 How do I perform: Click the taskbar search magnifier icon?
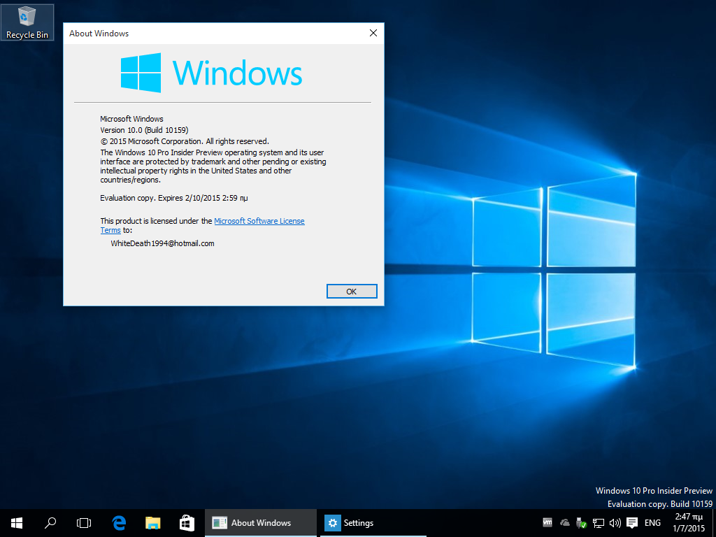click(x=50, y=522)
